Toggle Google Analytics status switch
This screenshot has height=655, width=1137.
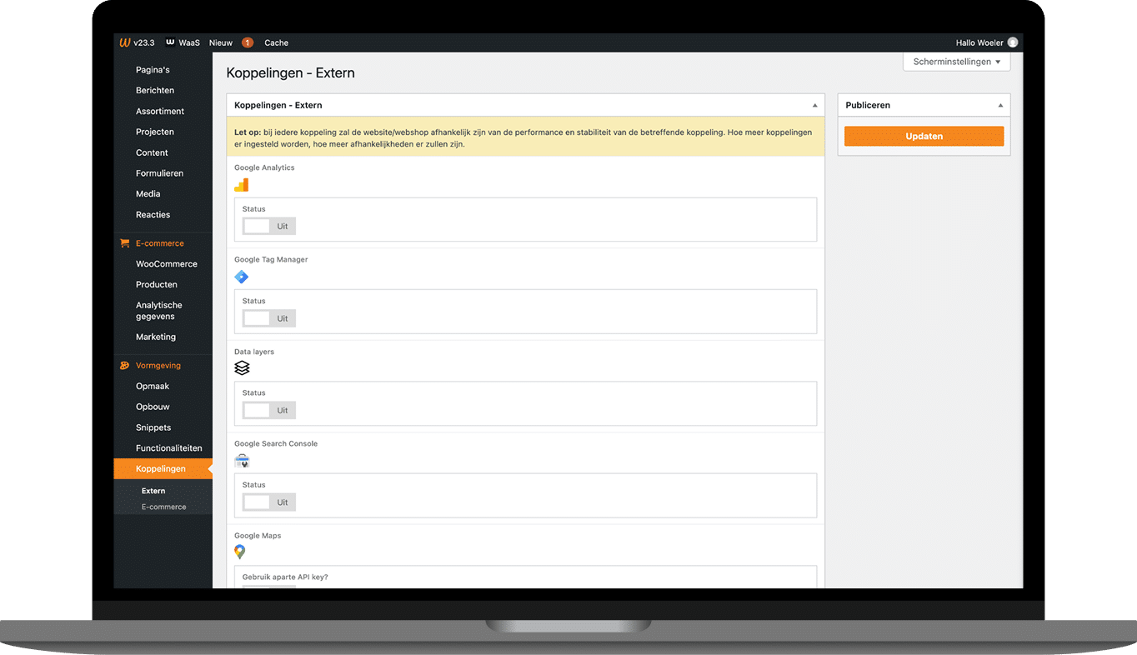269,226
